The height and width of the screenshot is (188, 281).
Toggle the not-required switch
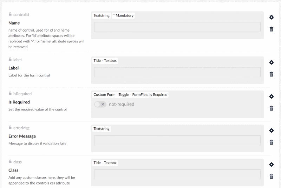(x=100, y=104)
